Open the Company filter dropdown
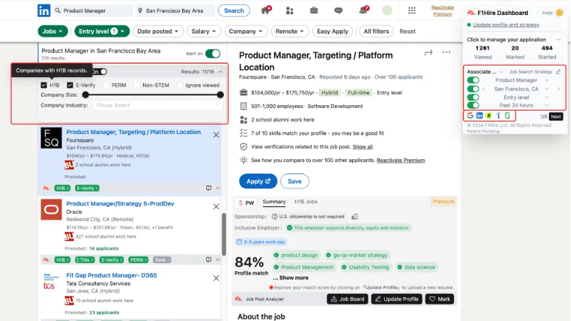This screenshot has width=571, height=321. coord(246,31)
